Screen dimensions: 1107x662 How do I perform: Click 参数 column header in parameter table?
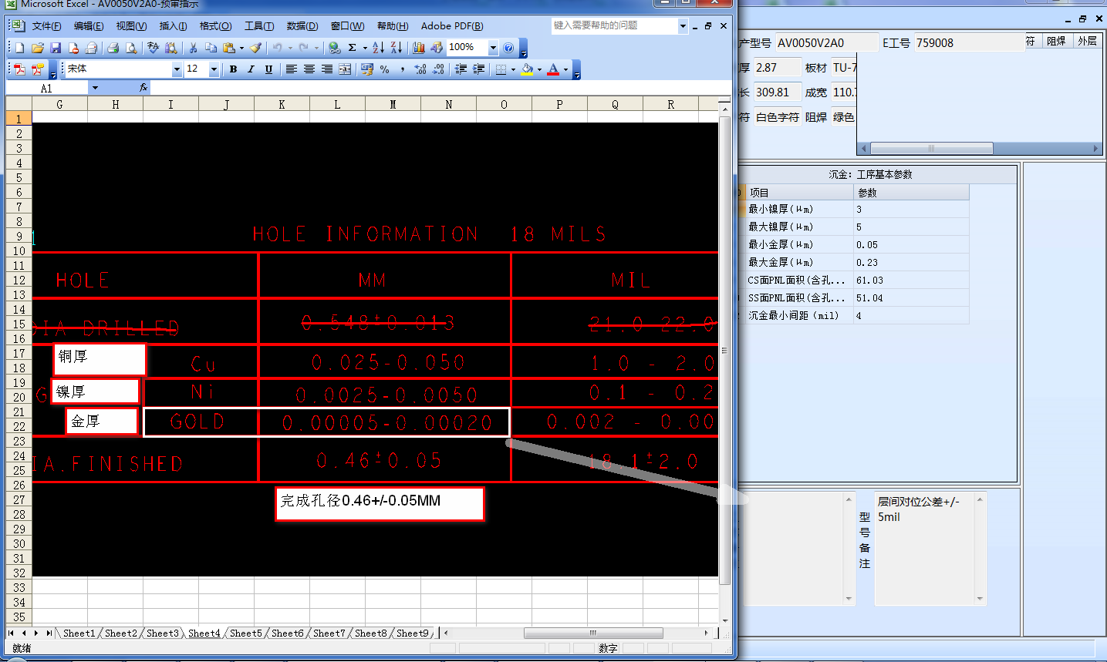[911, 193]
